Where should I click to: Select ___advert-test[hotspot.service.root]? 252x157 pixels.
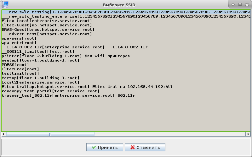pos(126,34)
